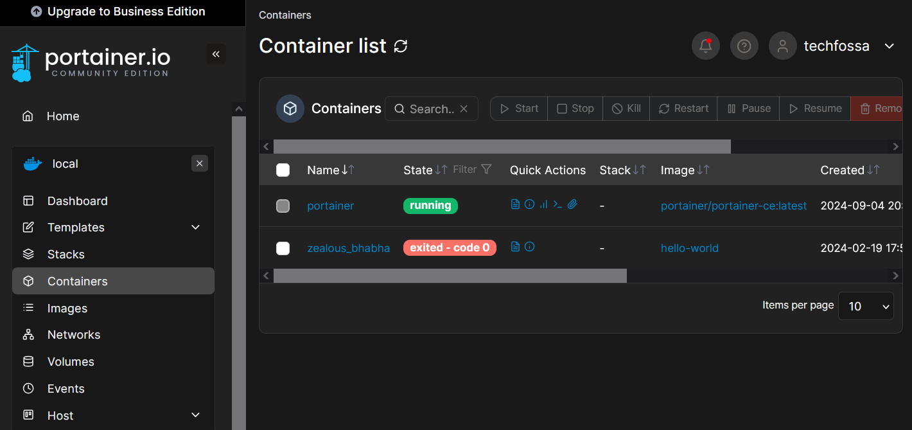Tick the portainer row checkbox
Image resolution: width=912 pixels, height=430 pixels.
pyautogui.click(x=283, y=206)
